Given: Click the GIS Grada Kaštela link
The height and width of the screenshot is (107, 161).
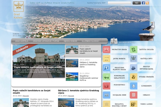Looking at the screenshot, I should click(x=127, y=42).
